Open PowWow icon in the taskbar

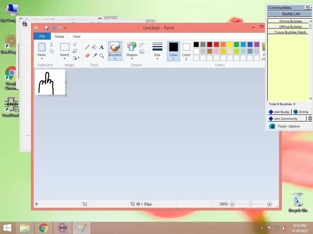coord(63,228)
